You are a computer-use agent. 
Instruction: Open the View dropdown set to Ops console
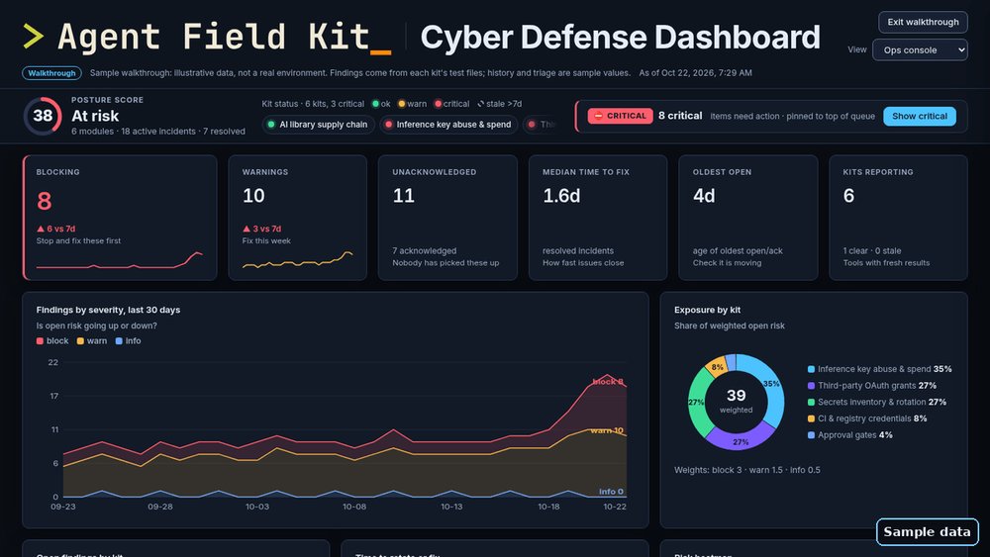tap(920, 49)
